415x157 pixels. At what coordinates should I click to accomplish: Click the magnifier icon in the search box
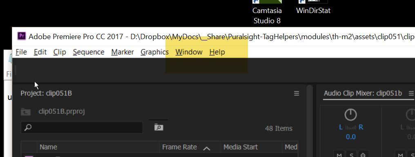[x=28, y=128]
